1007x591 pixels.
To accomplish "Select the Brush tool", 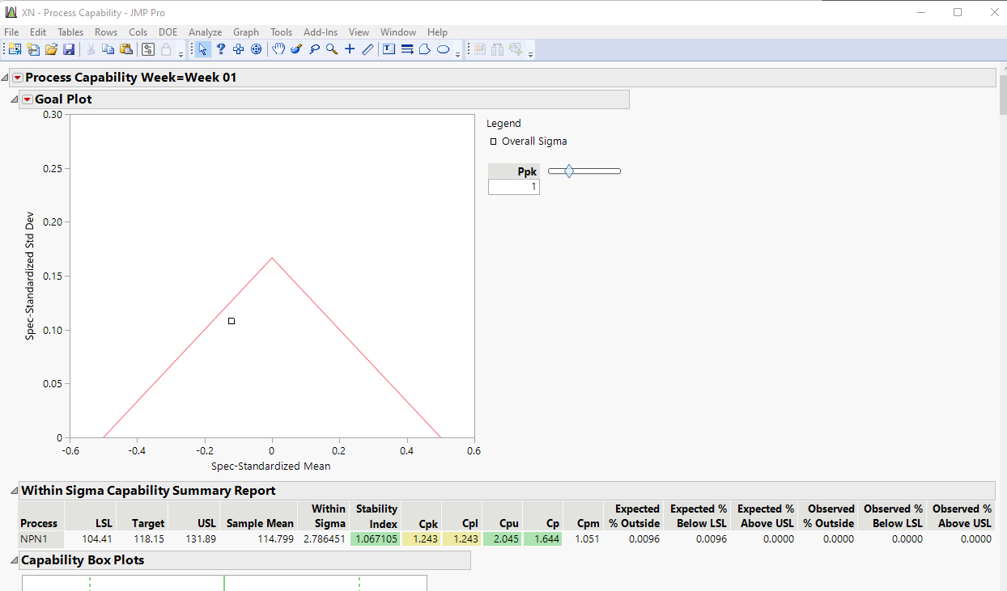I will pyautogui.click(x=296, y=49).
